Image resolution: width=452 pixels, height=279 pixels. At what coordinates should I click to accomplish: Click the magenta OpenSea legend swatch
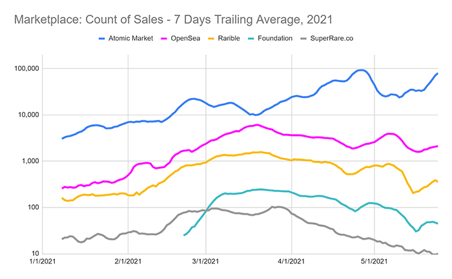point(164,39)
